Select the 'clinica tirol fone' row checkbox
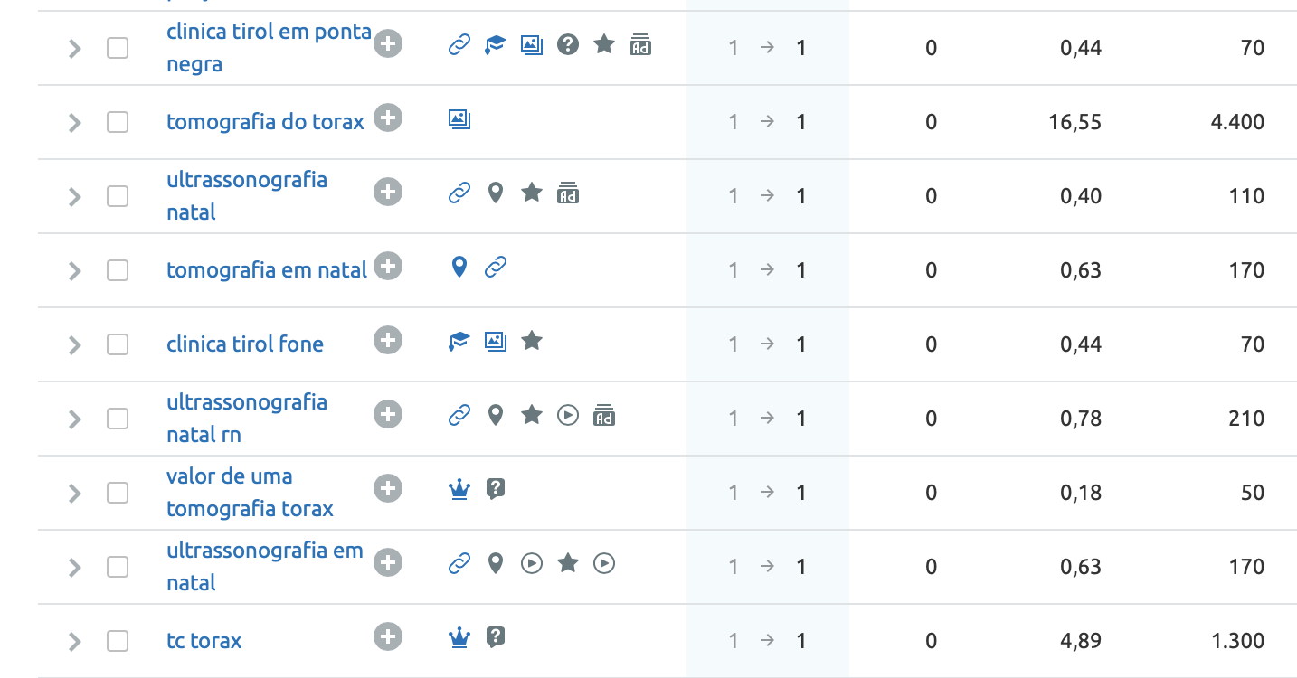The image size is (1297, 678). [118, 344]
